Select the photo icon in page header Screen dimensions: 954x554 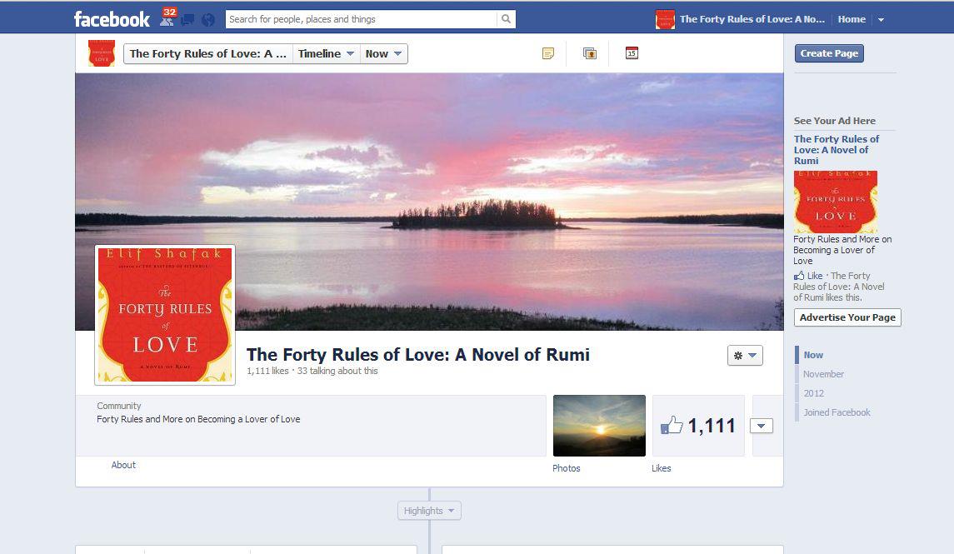590,53
